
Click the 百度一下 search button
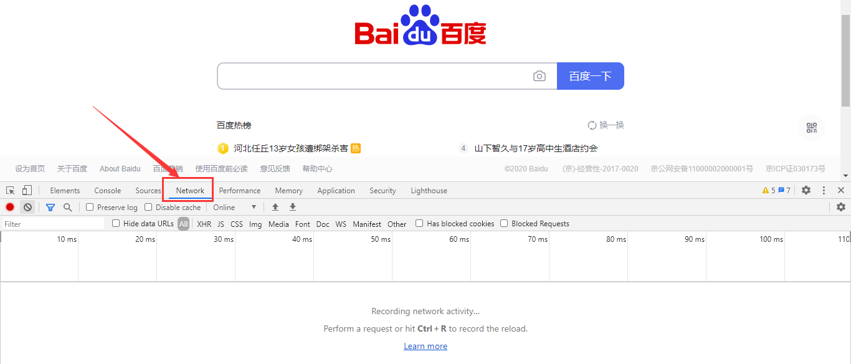[x=591, y=76]
